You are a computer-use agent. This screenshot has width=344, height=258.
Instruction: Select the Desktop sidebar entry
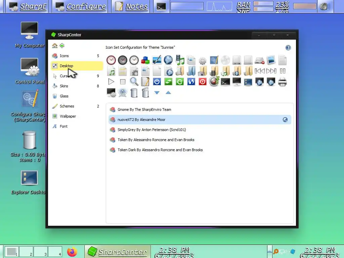(x=77, y=66)
